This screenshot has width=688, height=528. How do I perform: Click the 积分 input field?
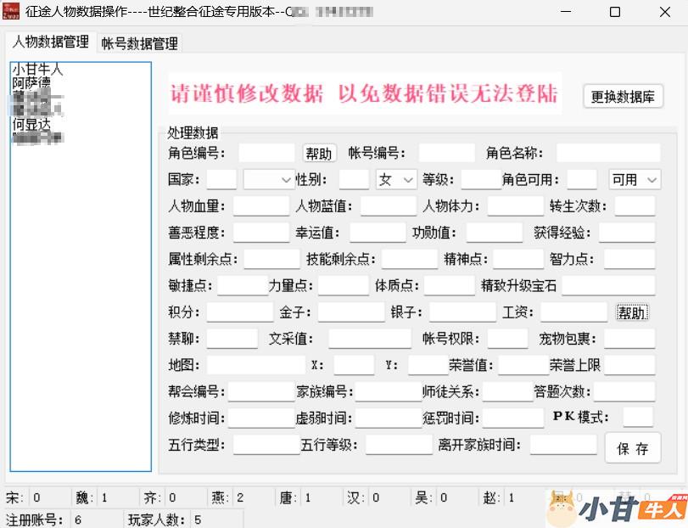(x=240, y=312)
